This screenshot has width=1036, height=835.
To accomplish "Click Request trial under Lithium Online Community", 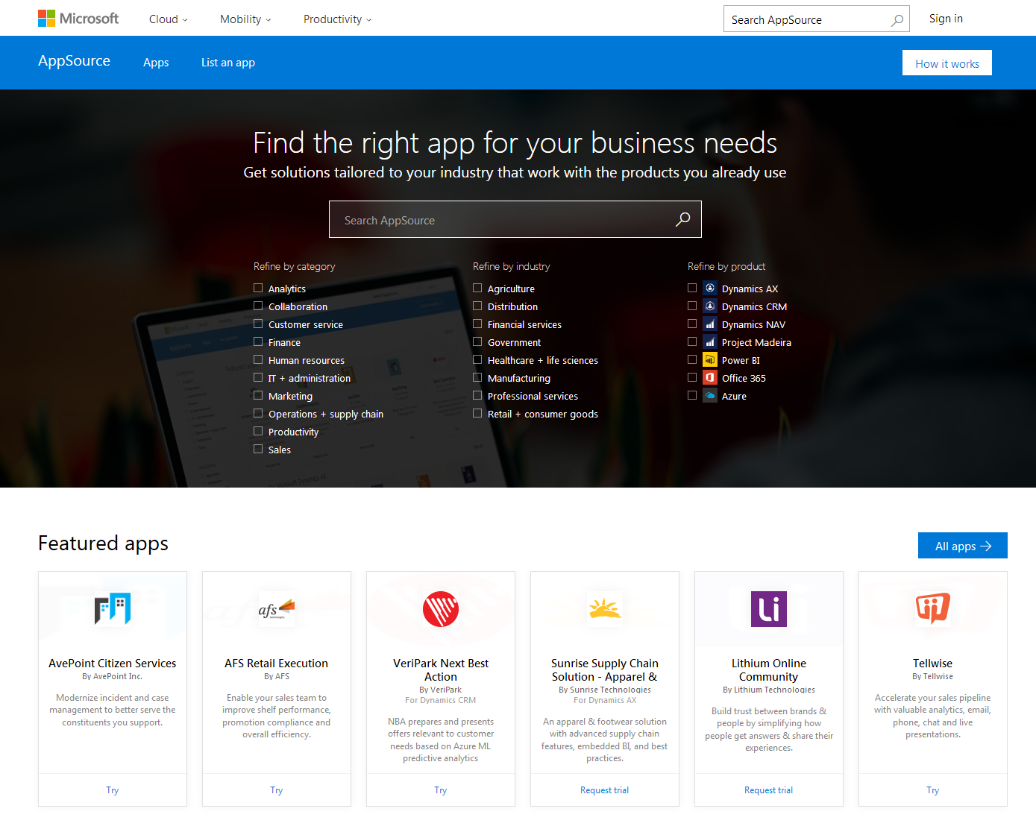I will click(x=769, y=790).
